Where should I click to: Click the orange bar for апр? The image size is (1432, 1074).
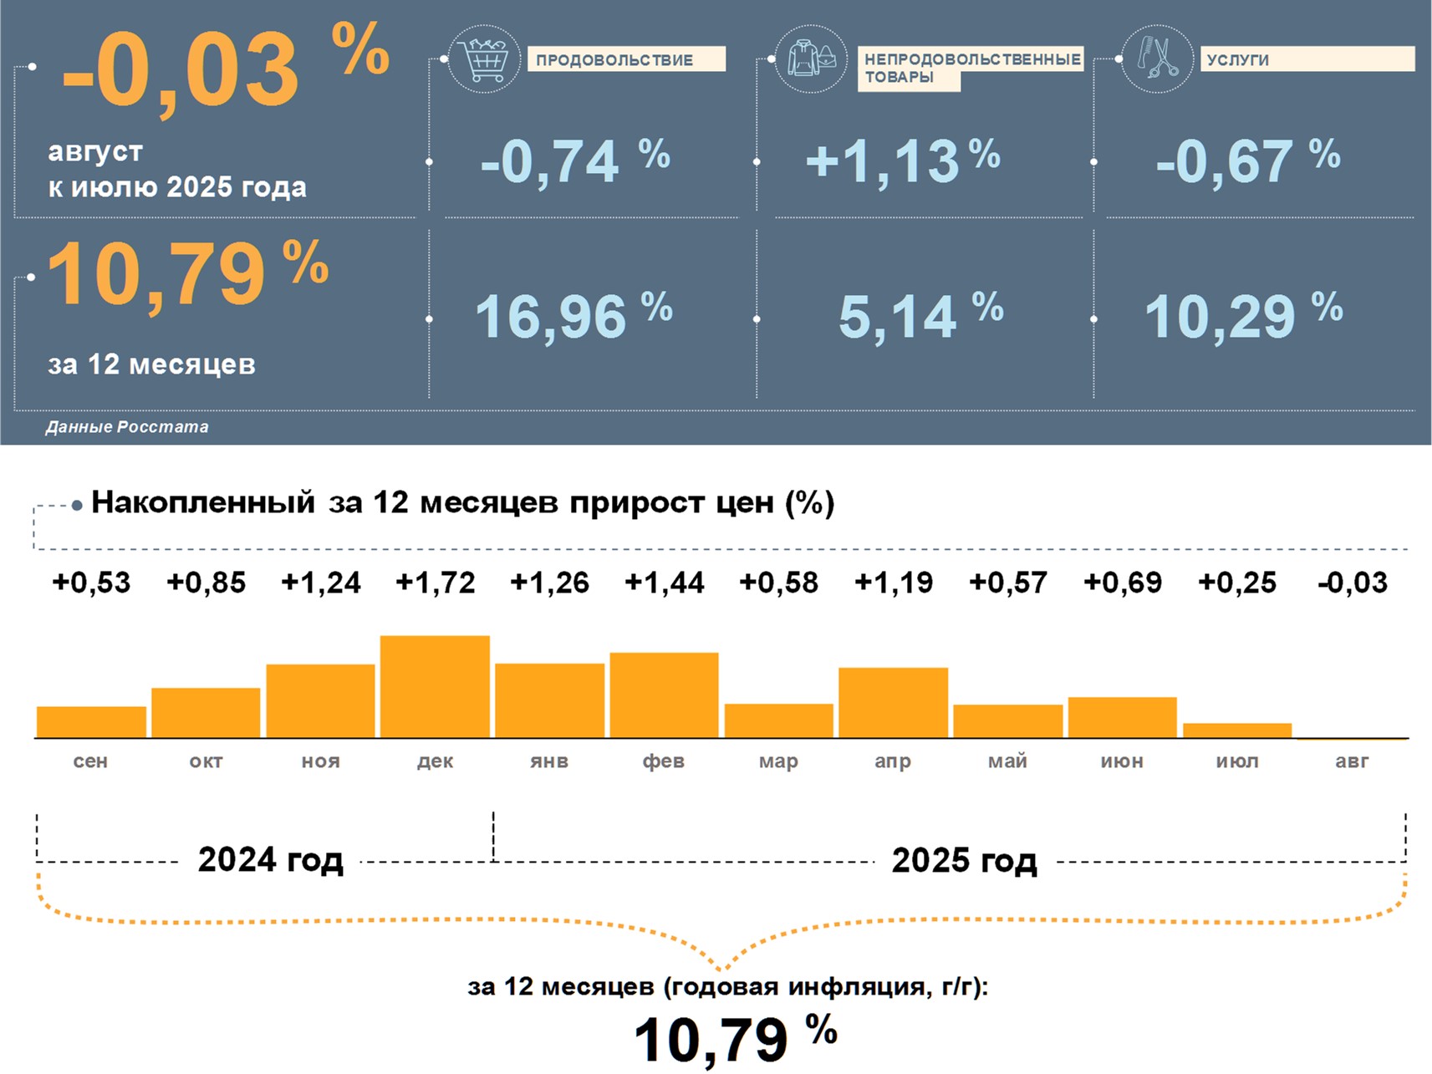coord(893,703)
